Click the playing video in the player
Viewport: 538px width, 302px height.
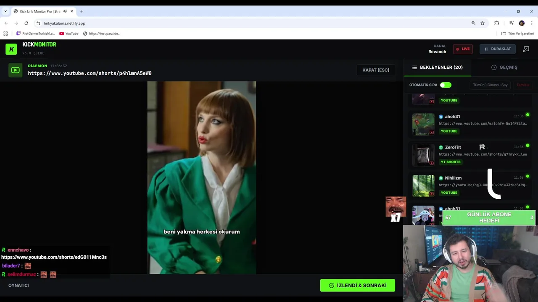[x=202, y=177]
